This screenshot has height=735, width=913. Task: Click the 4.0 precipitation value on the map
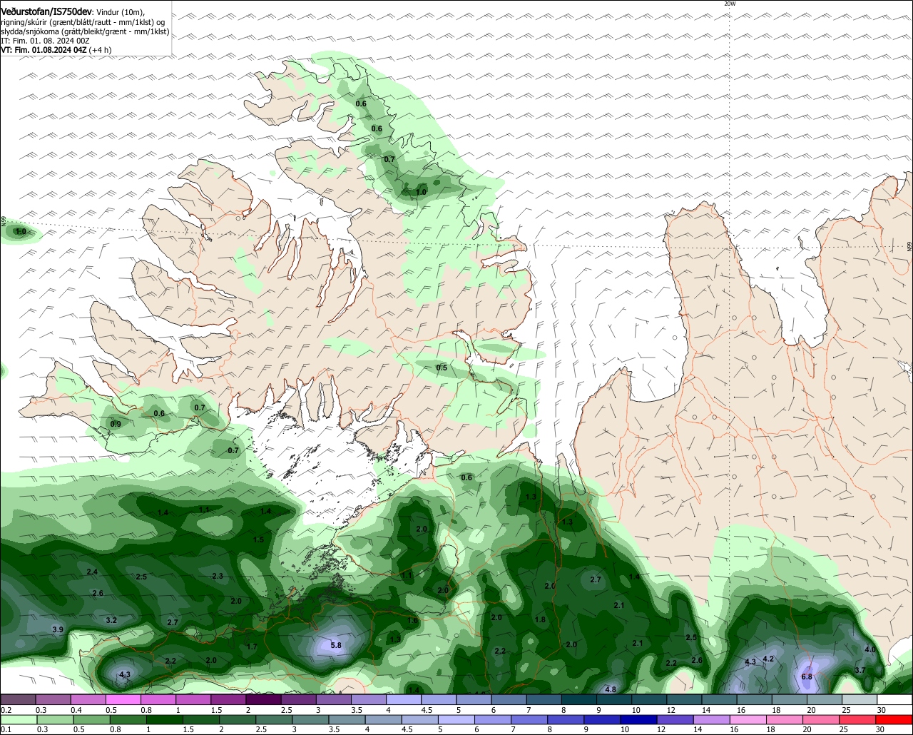click(870, 649)
